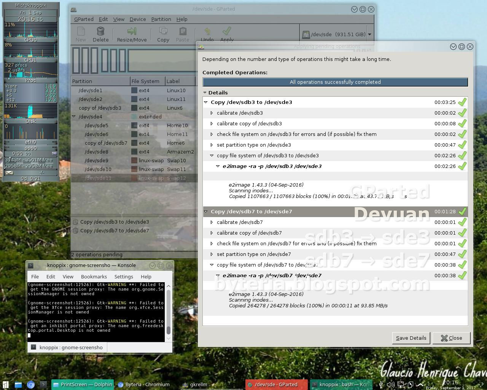487x390 pixels.
Task: Open the /dev/sde device dropdown
Action: click(369, 34)
